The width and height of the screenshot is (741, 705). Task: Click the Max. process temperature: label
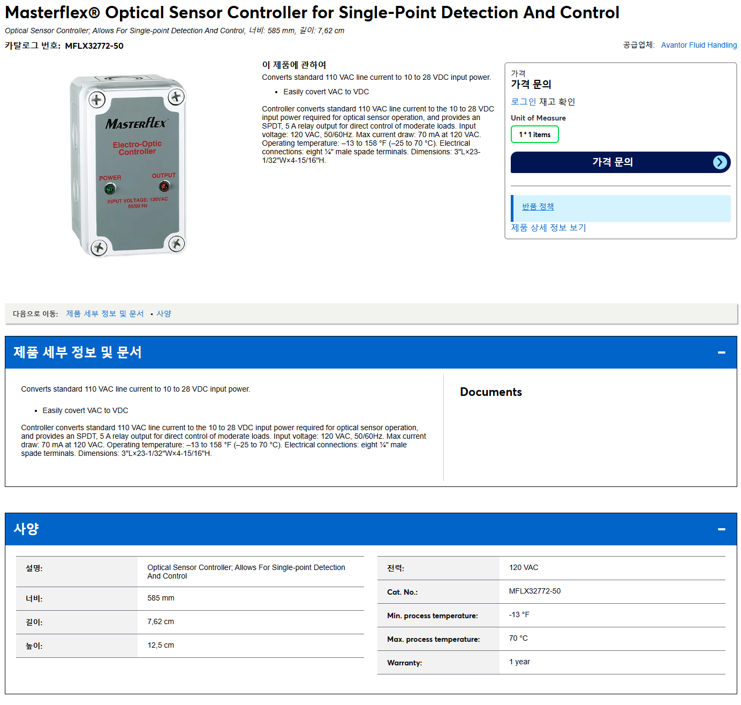tap(433, 639)
